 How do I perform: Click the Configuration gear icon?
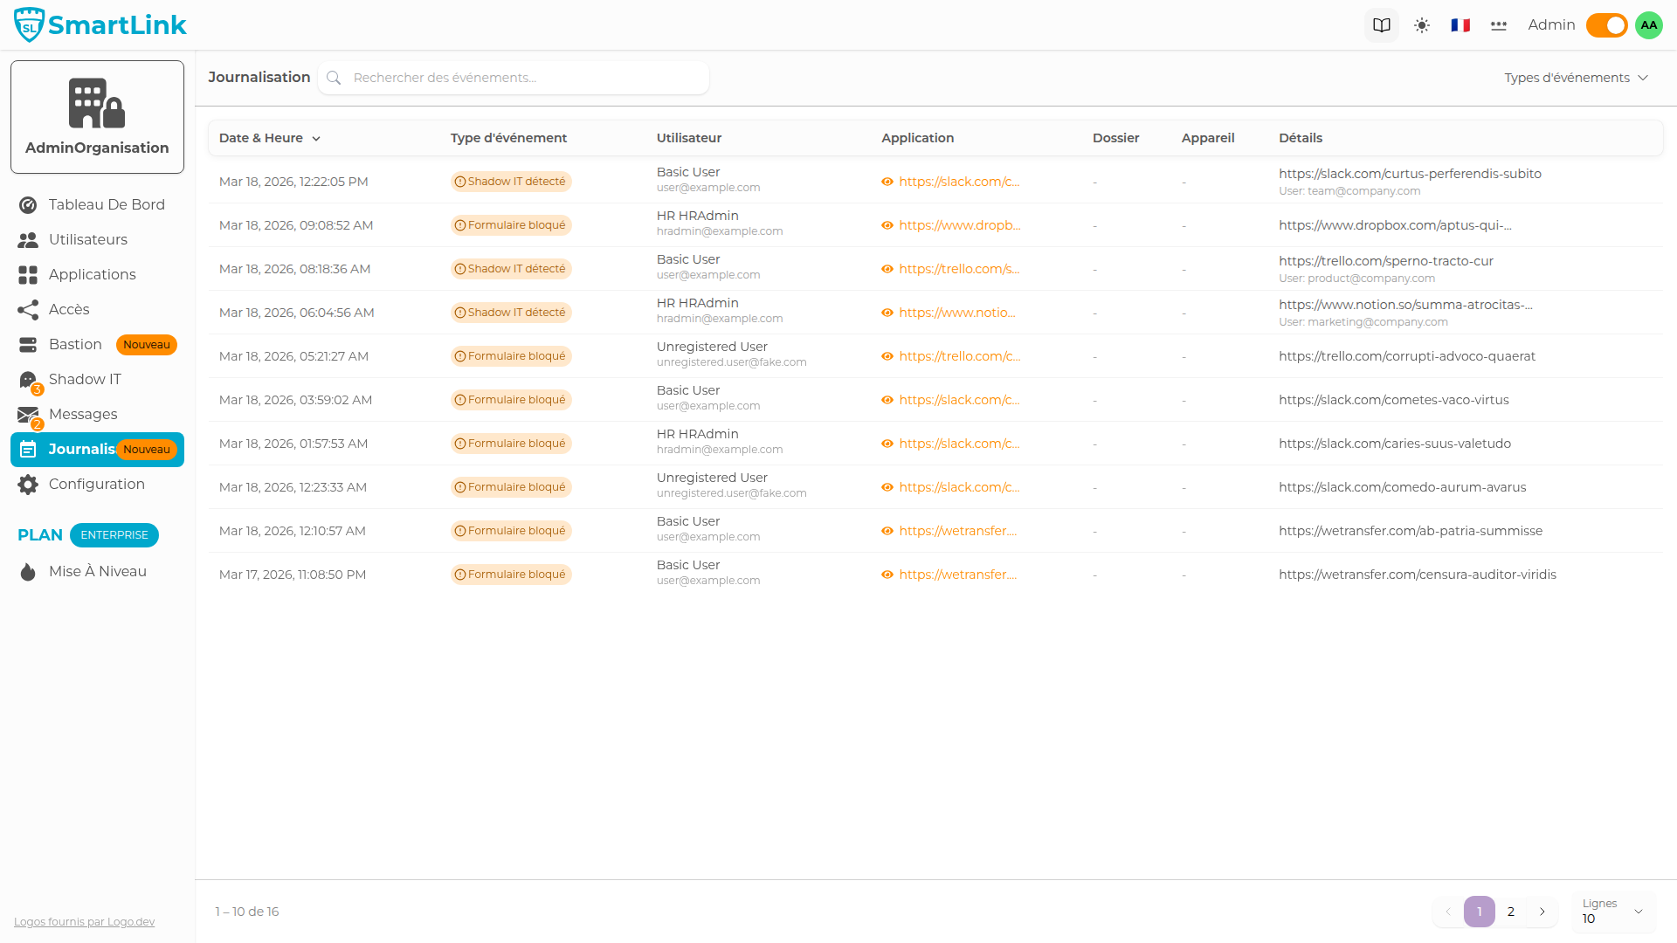pyautogui.click(x=28, y=484)
